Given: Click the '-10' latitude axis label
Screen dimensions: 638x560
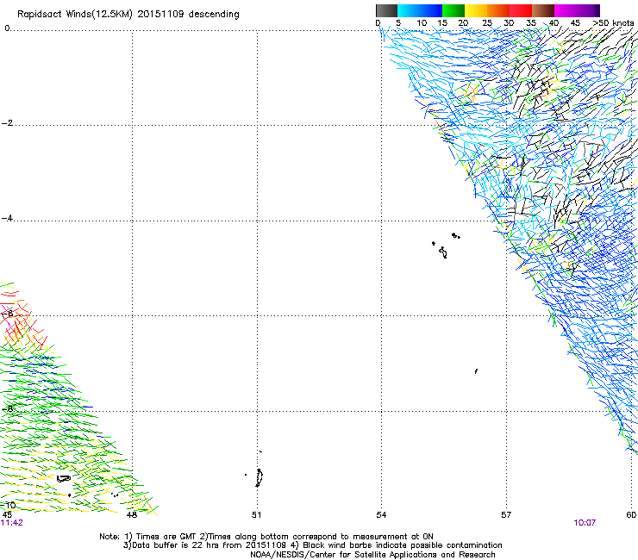Looking at the screenshot, I should pyautogui.click(x=8, y=505).
